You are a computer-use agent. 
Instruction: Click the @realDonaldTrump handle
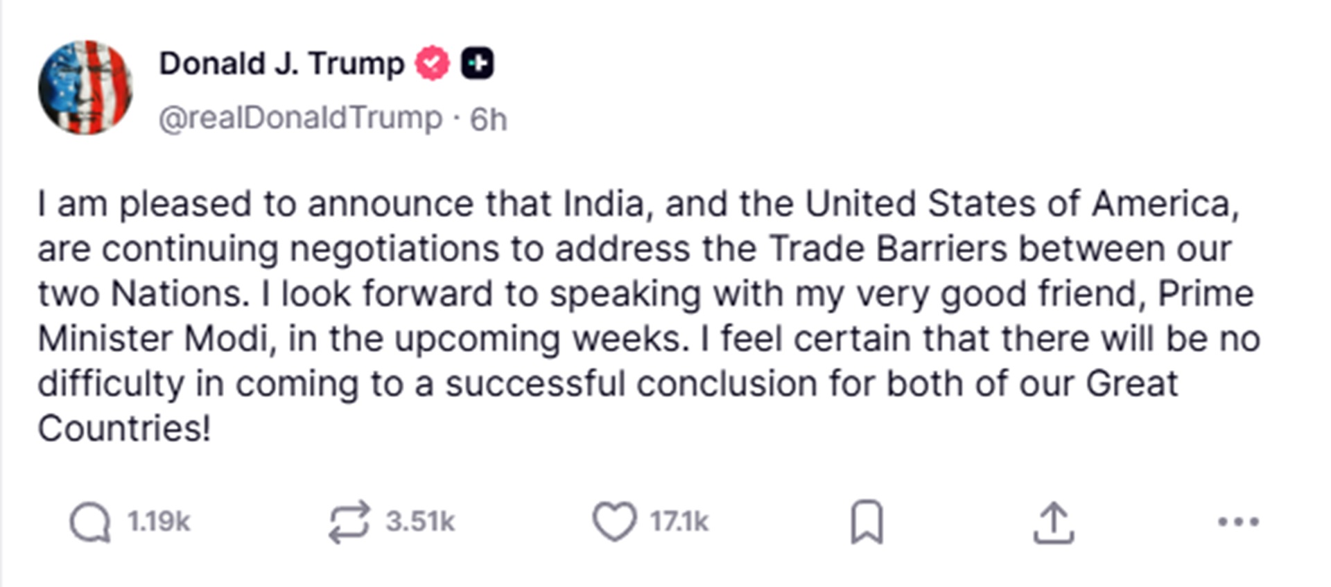click(300, 119)
